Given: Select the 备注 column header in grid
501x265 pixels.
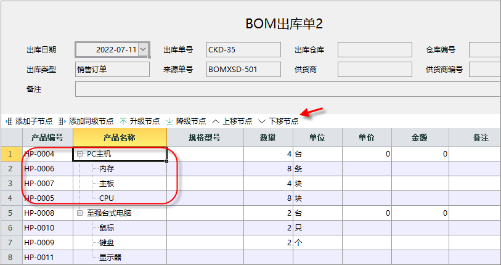Looking at the screenshot, I should pyautogui.click(x=475, y=137).
